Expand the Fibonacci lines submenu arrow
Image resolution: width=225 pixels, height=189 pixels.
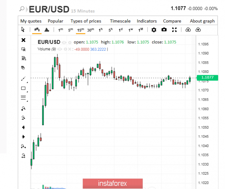(27, 101)
